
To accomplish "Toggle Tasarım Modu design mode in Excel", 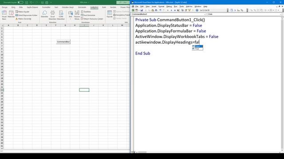I will pyautogui.click(x=77, y=15).
